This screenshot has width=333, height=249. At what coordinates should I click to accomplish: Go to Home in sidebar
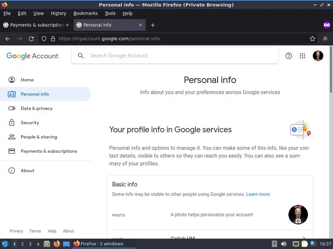46,80
